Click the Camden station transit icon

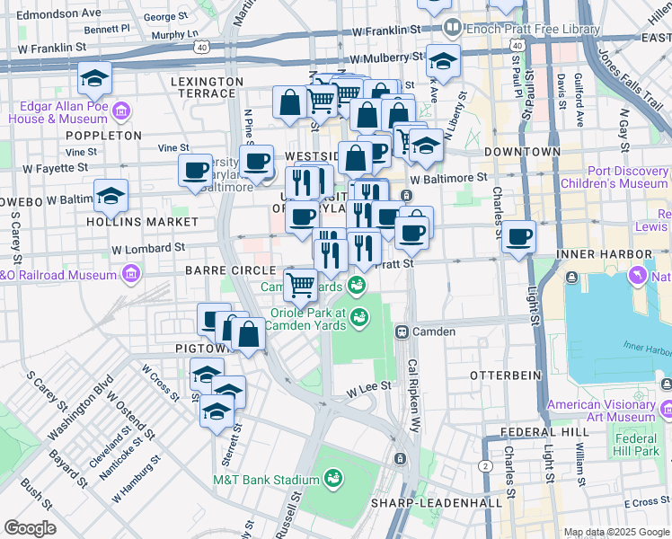402,332
